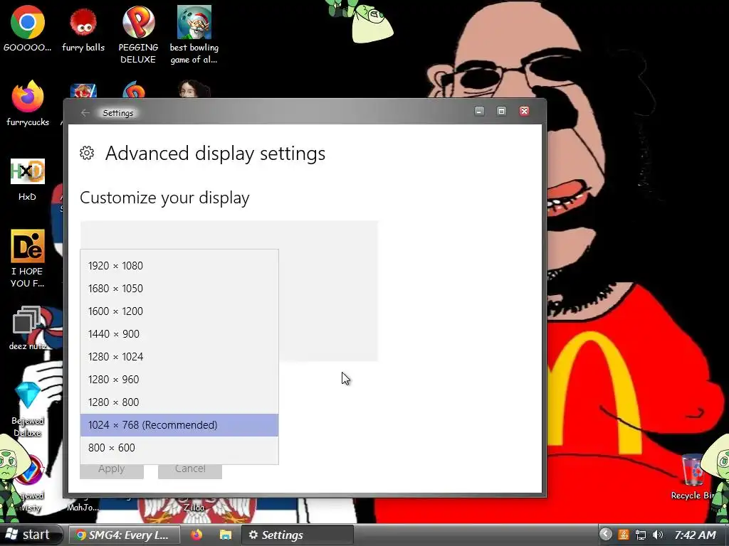The width and height of the screenshot is (729, 546).
Task: Go back using the Settings back arrow
Action: pos(85,113)
